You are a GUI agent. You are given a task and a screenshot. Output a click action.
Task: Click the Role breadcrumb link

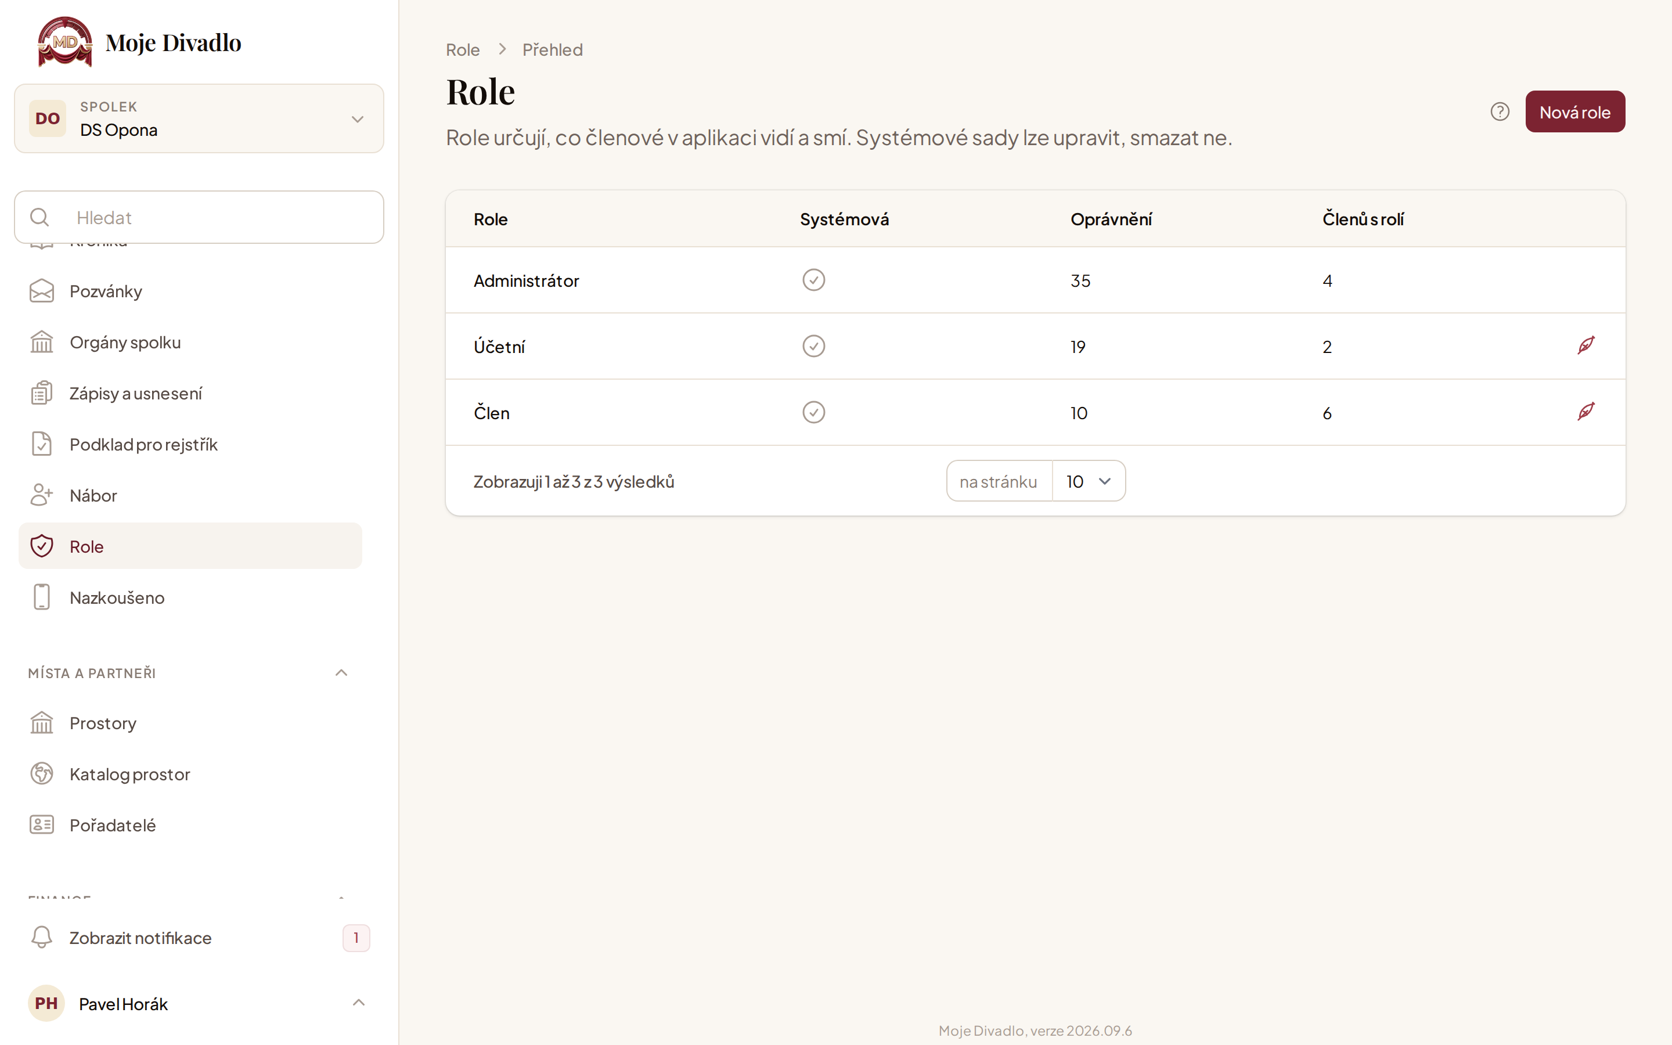tap(463, 50)
